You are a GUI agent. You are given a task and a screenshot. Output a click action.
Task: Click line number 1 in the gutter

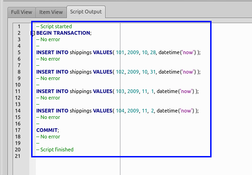pyautogui.click(x=19, y=26)
